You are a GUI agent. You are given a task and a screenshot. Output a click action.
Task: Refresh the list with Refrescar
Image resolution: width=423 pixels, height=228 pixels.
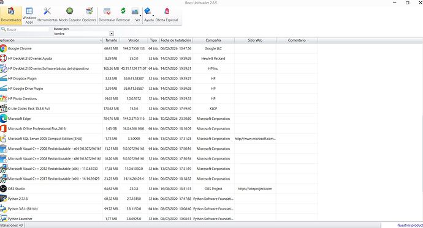pyautogui.click(x=123, y=15)
